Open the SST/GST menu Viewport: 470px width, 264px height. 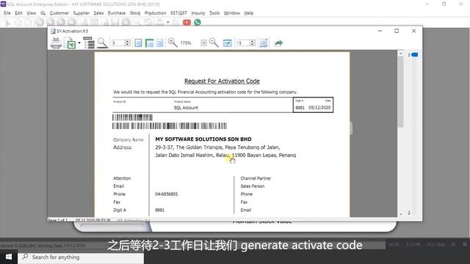(x=178, y=13)
